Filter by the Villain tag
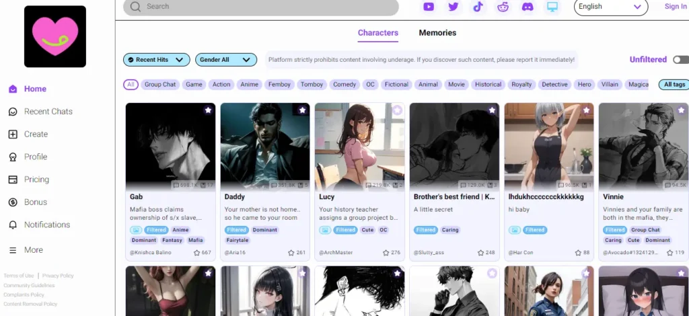689x316 pixels. pos(610,85)
